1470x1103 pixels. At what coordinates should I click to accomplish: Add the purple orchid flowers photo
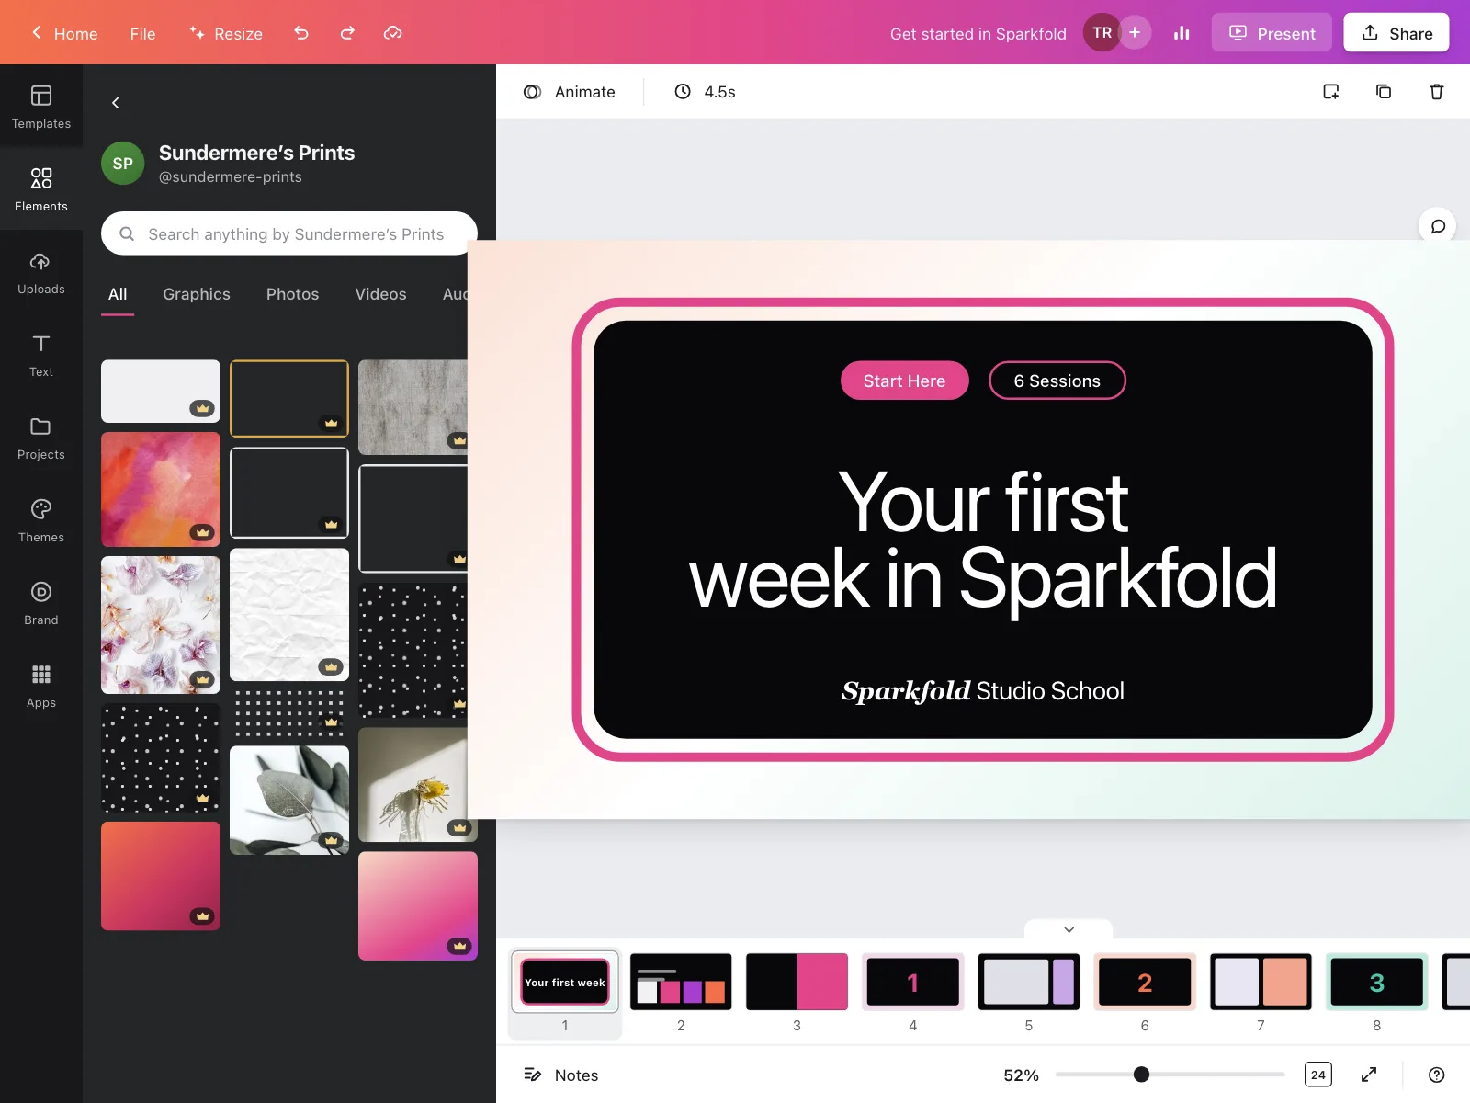[x=161, y=625]
